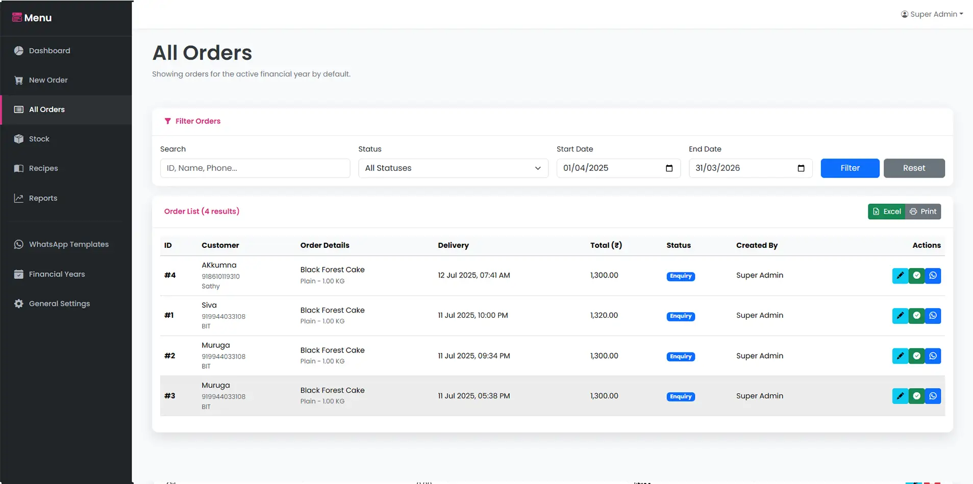Print the order list
The height and width of the screenshot is (484, 973).
click(923, 212)
